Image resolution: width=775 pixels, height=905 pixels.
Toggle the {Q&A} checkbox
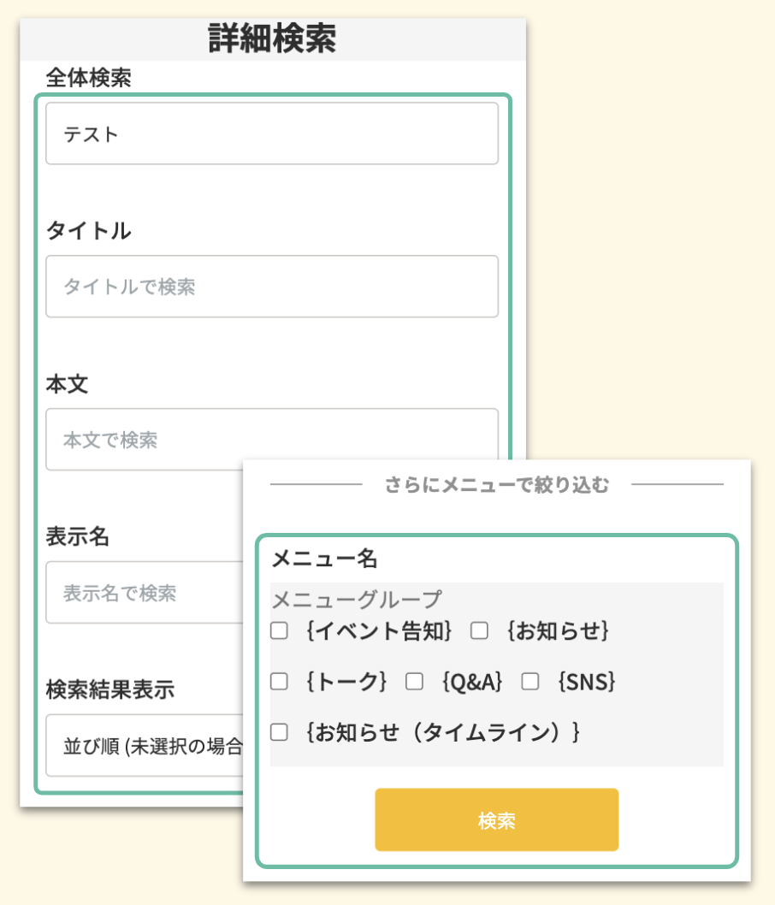click(414, 682)
